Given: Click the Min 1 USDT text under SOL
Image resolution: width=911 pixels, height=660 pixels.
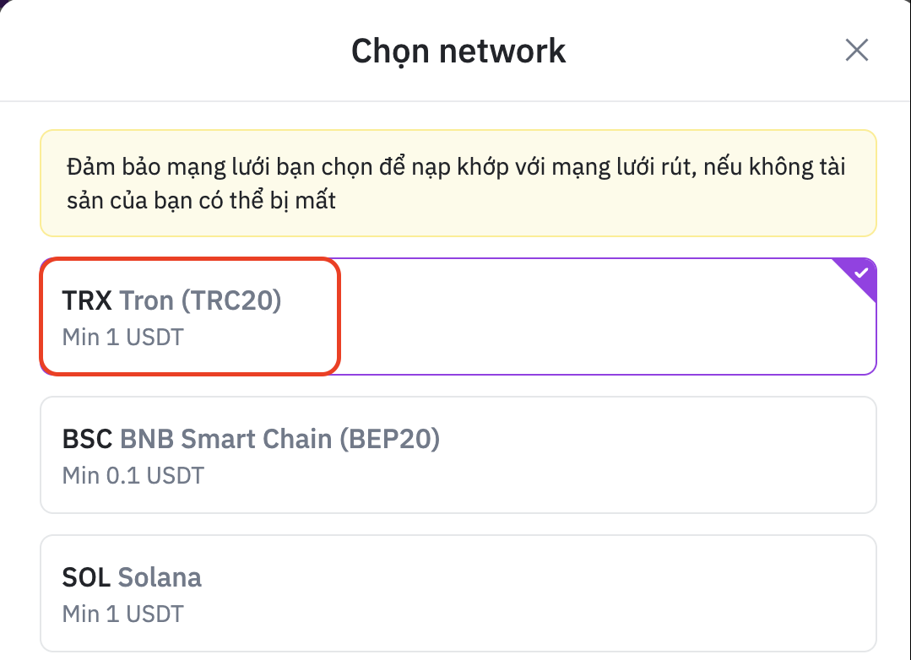Looking at the screenshot, I should (122, 614).
